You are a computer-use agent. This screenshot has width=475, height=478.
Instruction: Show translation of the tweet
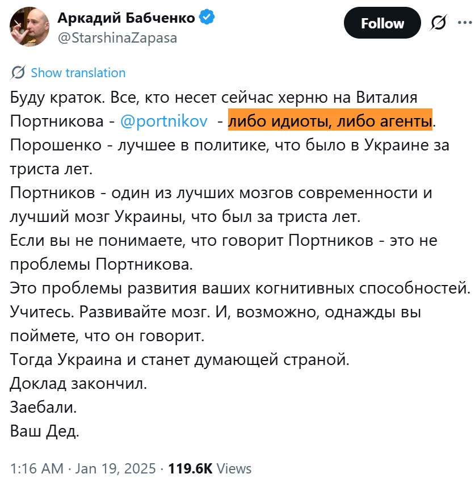(78, 73)
